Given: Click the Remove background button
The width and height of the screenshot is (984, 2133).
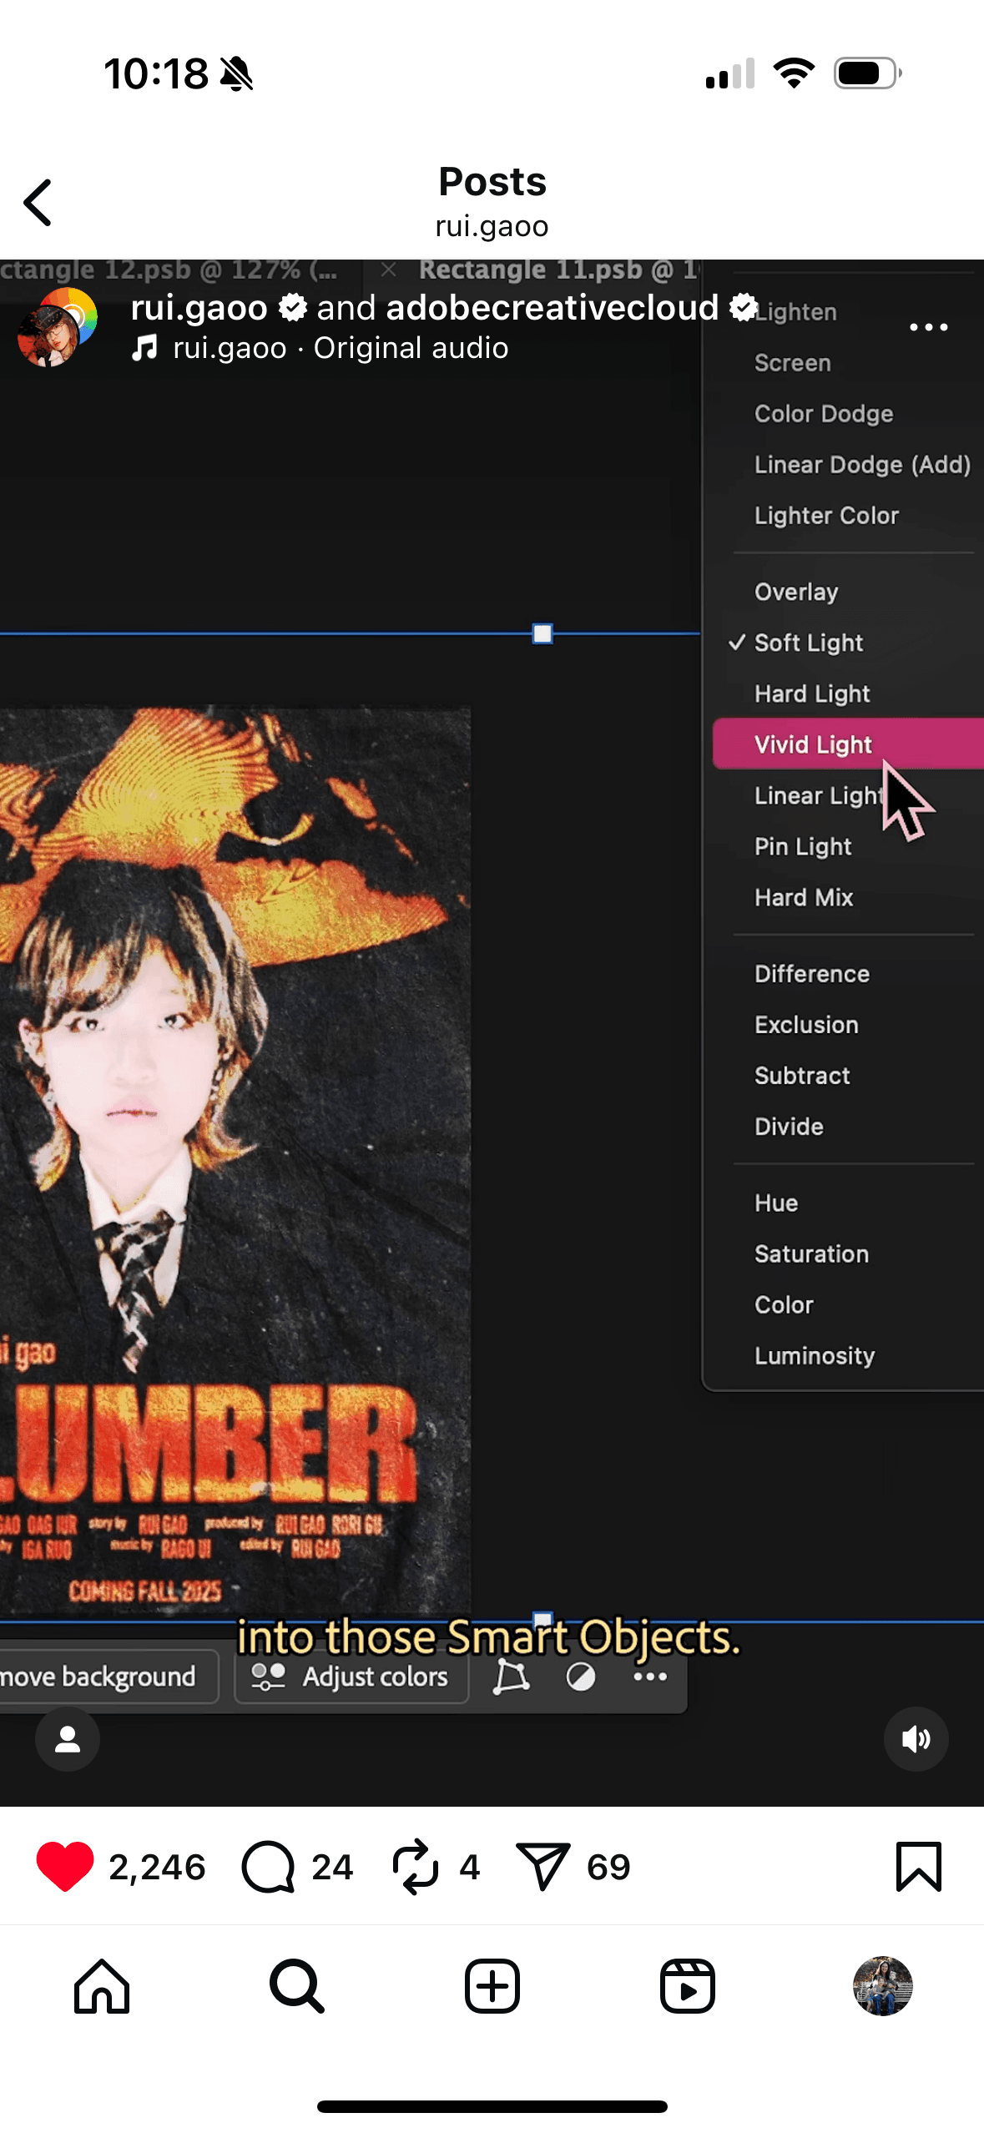Looking at the screenshot, I should 108,1677.
